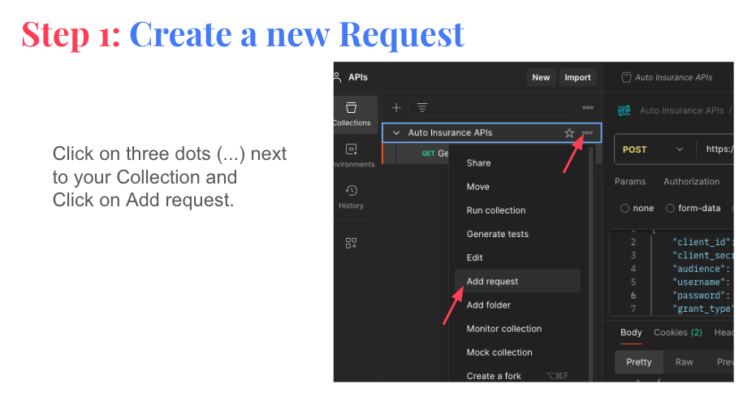Click the collection icon in Auto Insurance tab

coord(626,77)
